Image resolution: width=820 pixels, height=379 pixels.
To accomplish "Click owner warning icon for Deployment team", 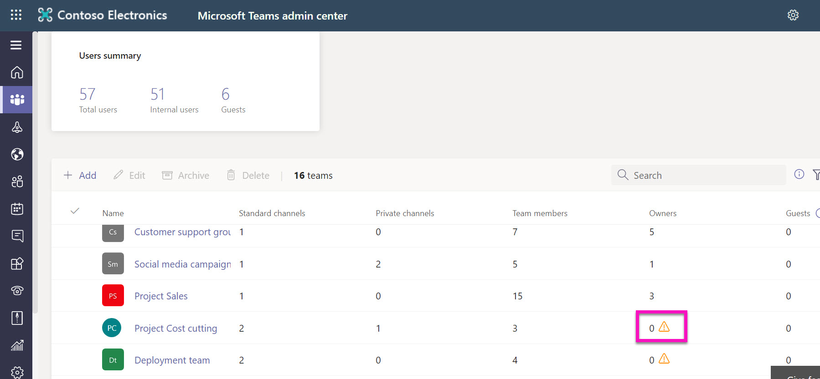I will click(664, 359).
